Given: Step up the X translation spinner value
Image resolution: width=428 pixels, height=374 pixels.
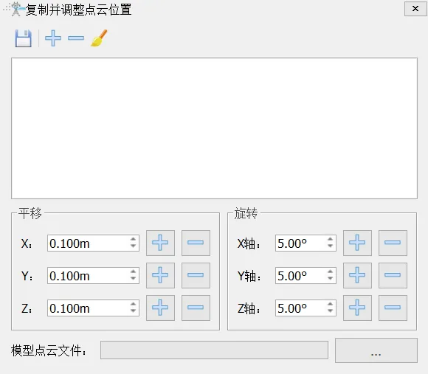Looking at the screenshot, I should pyautogui.click(x=133, y=239).
